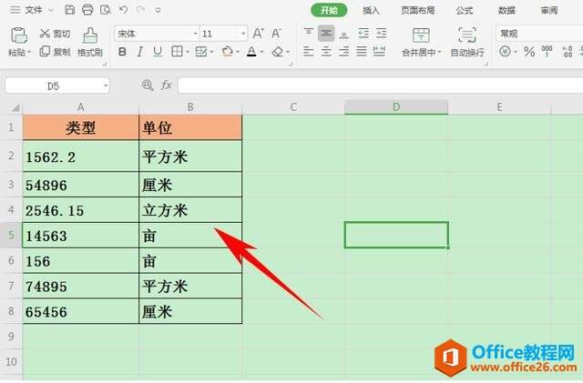Select row 5 header

pos(11,235)
